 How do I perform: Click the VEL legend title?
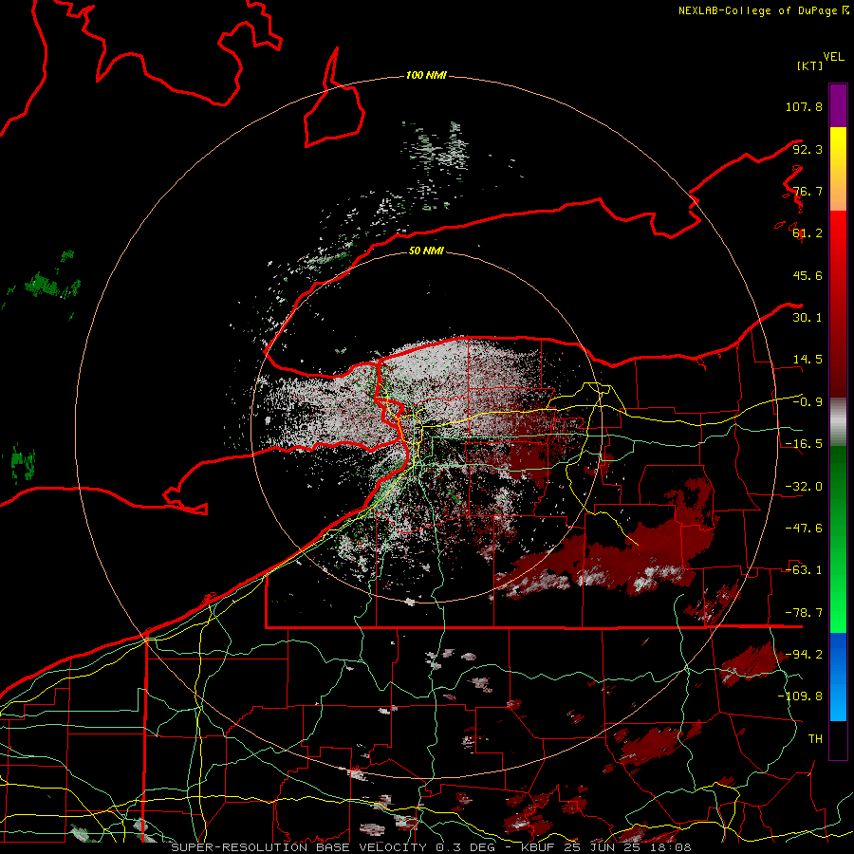click(833, 57)
